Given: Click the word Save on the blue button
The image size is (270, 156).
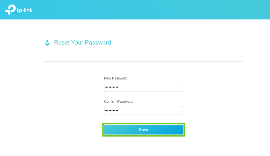Looking at the screenshot, I should point(143,130).
